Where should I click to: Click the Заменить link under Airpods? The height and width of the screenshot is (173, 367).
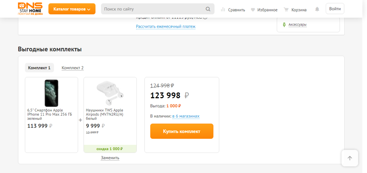(x=110, y=158)
